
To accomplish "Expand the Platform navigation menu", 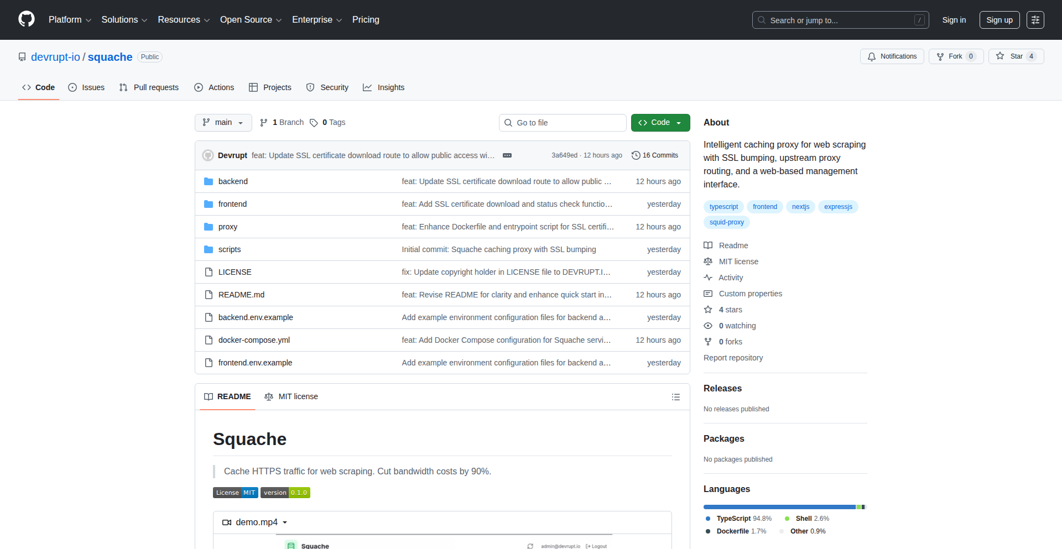I will 70,20.
